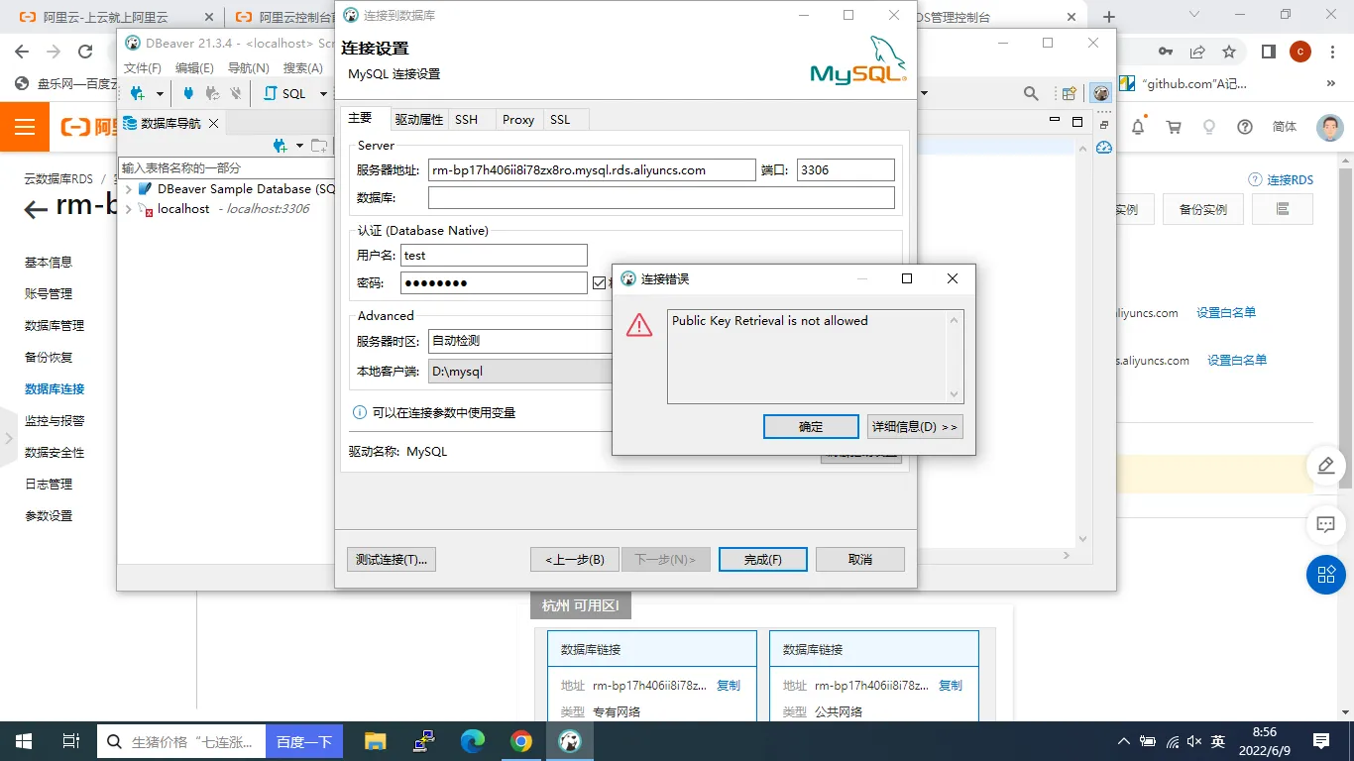Click the restore view icon on DBeaver right strip
This screenshot has width=1354, height=761.
1104,126
